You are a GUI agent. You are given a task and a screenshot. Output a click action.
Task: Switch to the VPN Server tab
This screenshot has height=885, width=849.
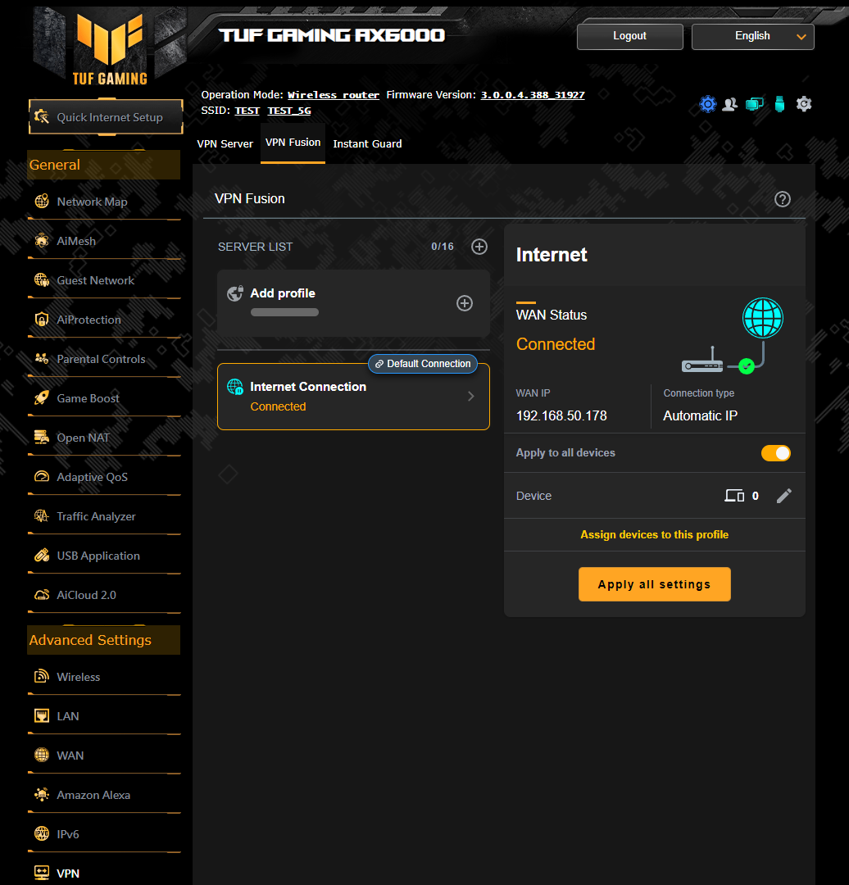coord(225,144)
